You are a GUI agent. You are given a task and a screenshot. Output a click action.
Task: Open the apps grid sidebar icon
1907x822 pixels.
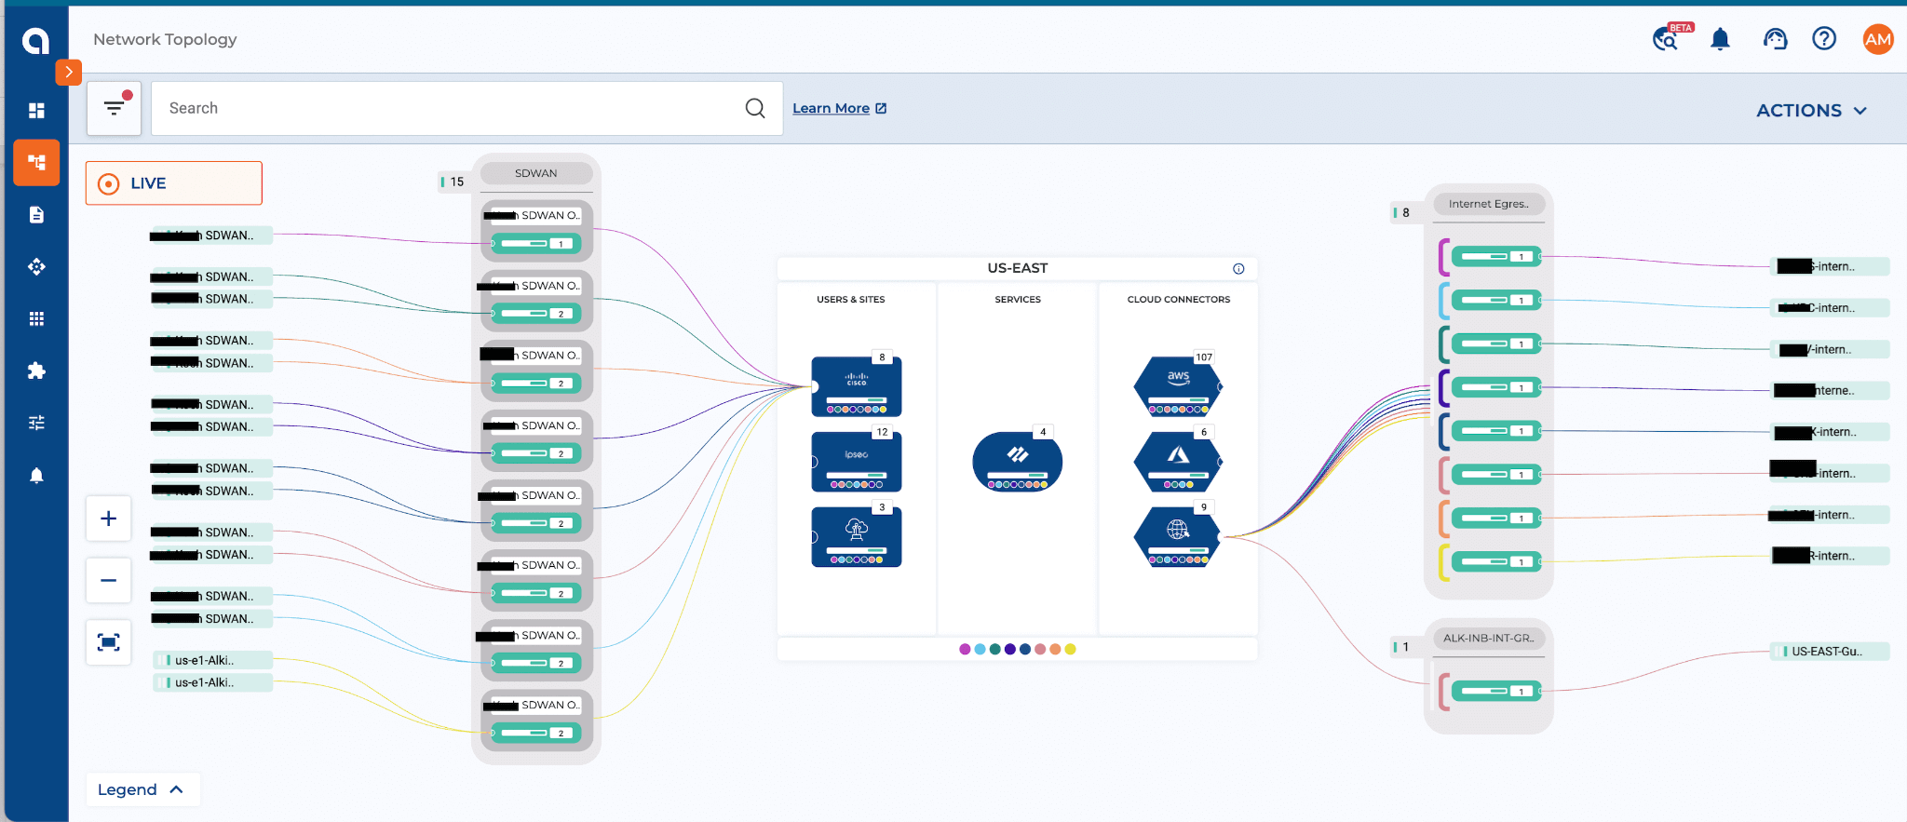[36, 319]
